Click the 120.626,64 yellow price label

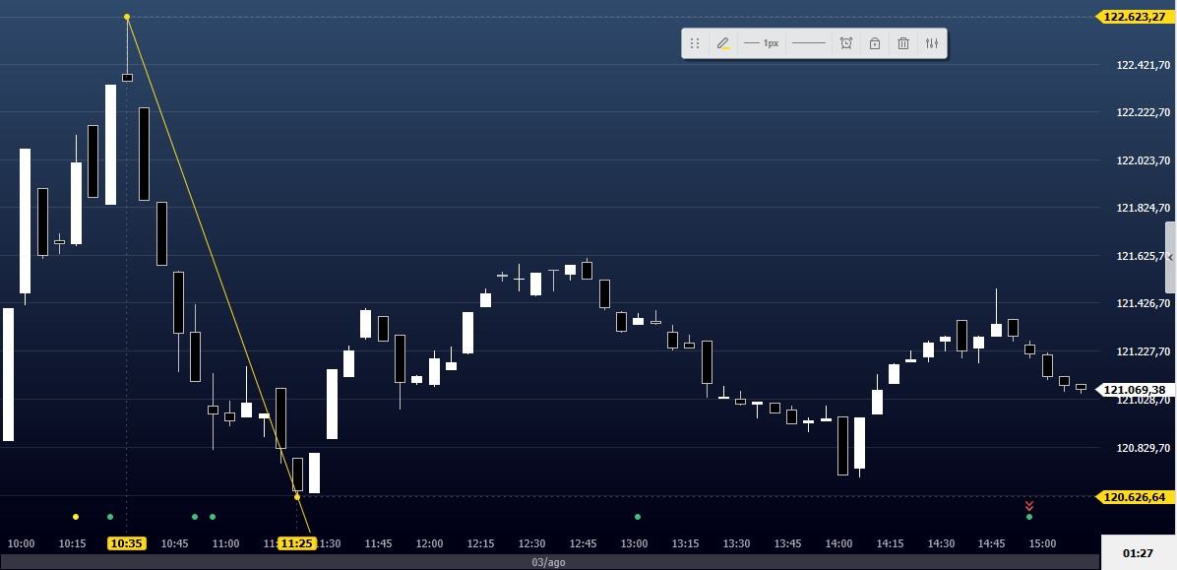(1135, 497)
